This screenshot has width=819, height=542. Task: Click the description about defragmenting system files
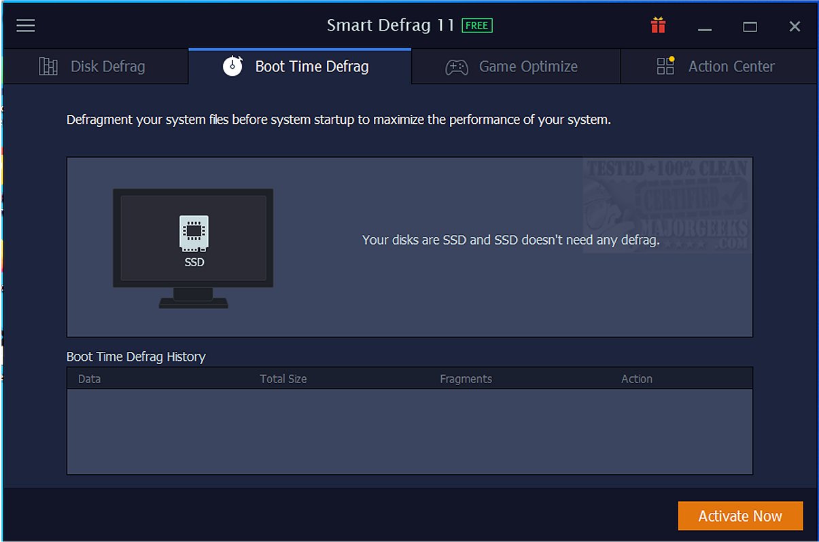[x=338, y=120]
